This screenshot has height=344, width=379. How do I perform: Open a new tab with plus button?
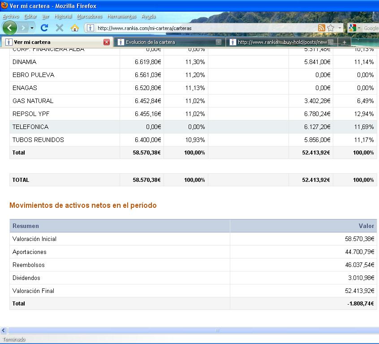(344, 42)
